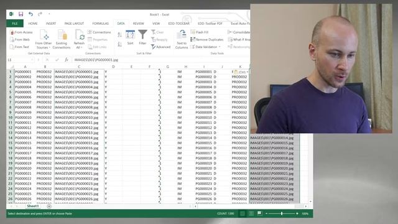The height and width of the screenshot is (224, 398).
Task: Click cell PG000017 in column I
Action: (203, 153)
